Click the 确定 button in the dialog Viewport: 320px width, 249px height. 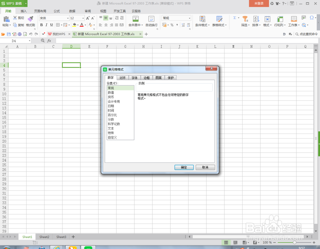coord(184,167)
